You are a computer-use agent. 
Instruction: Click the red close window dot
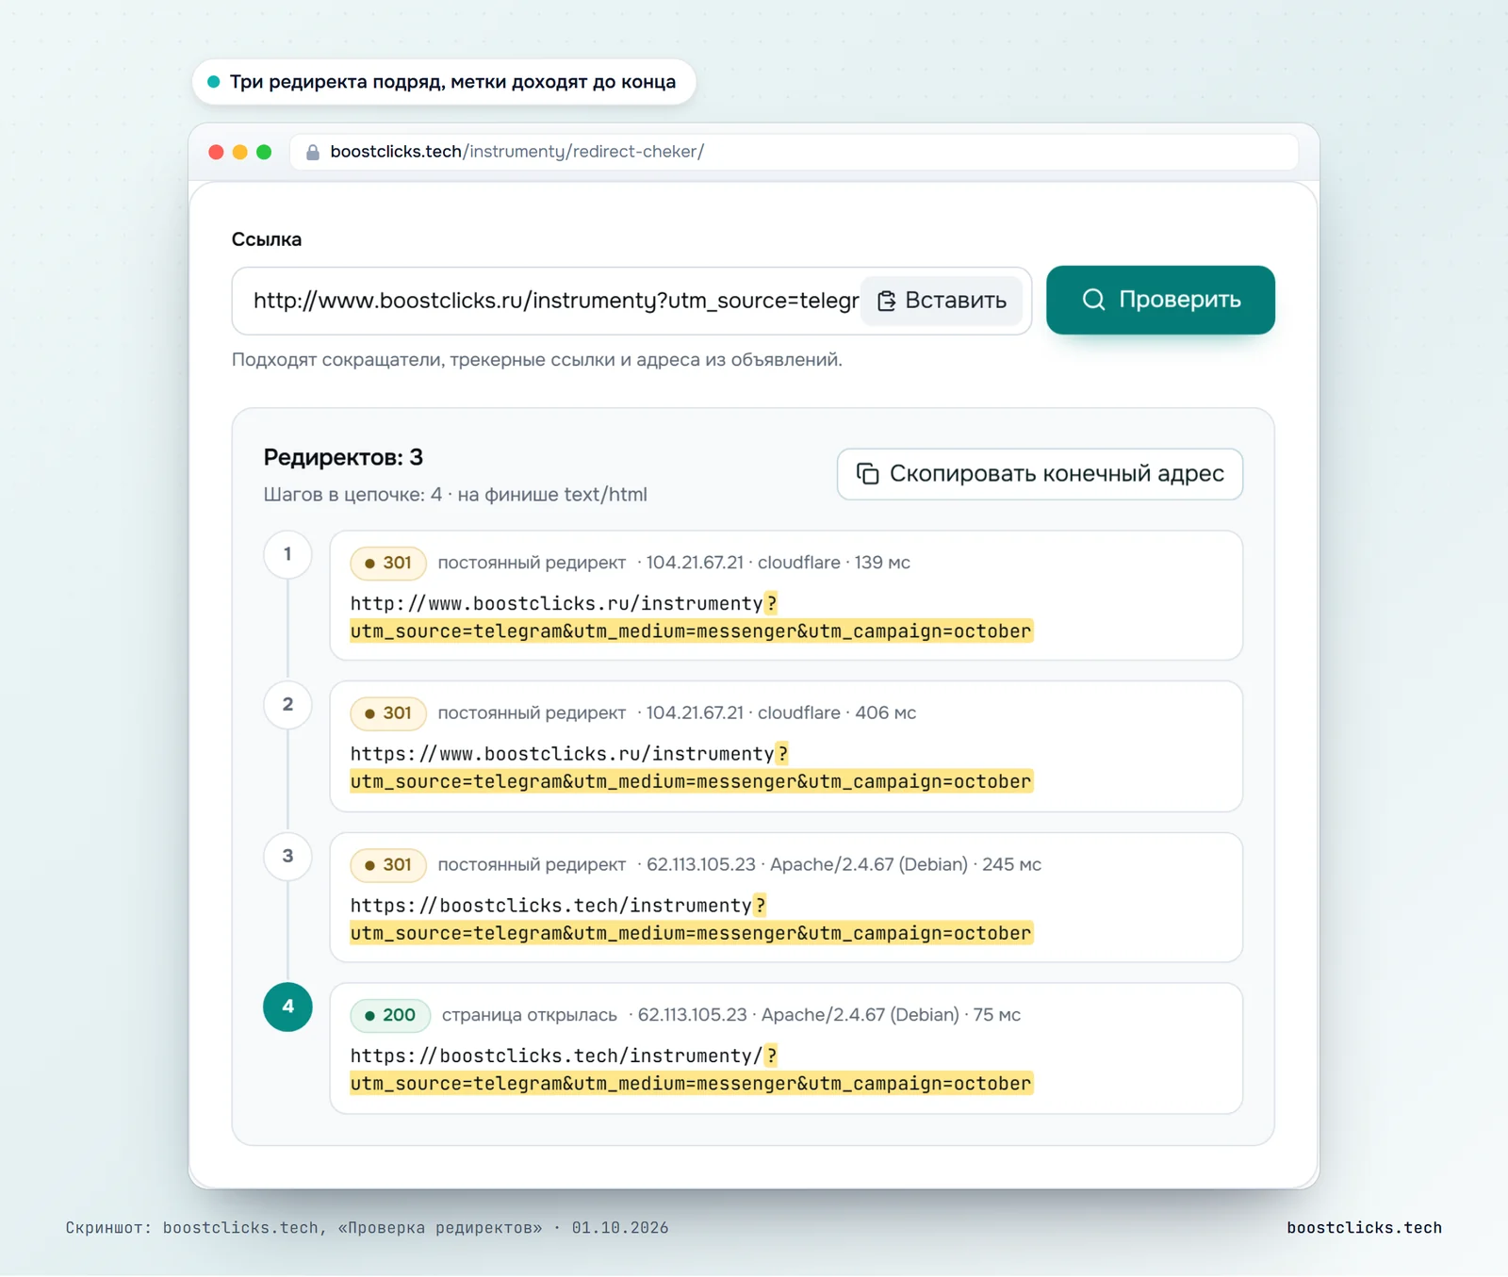click(x=216, y=152)
